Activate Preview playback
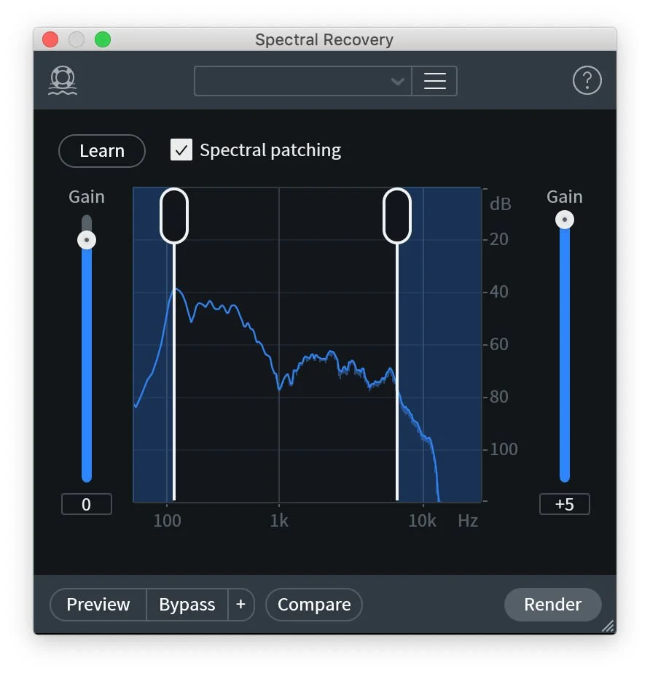The height and width of the screenshot is (674, 650). pyautogui.click(x=98, y=605)
